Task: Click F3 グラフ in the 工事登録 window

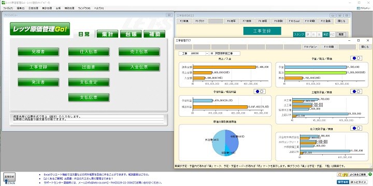Action: point(200,21)
